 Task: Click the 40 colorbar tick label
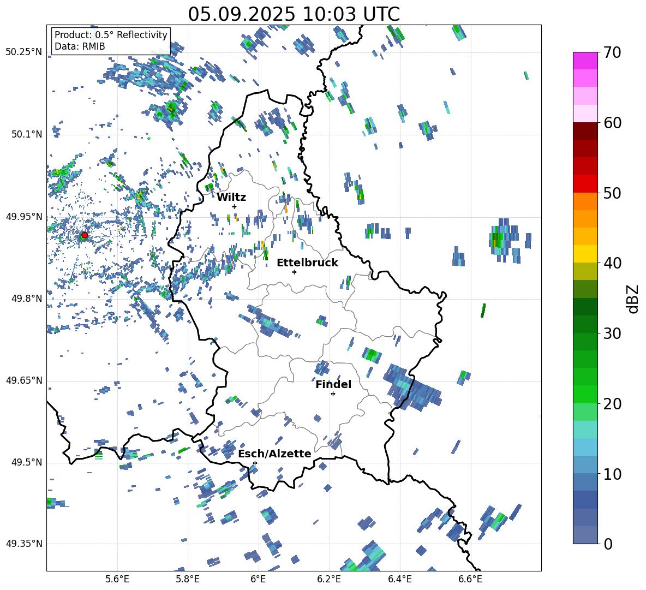[612, 263]
